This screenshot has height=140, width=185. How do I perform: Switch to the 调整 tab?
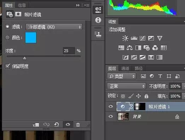click(x=112, y=22)
